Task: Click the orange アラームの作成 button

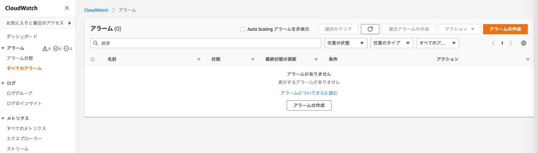Action: click(505, 29)
